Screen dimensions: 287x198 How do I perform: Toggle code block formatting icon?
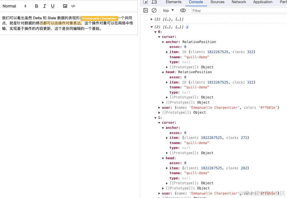point(73,6)
